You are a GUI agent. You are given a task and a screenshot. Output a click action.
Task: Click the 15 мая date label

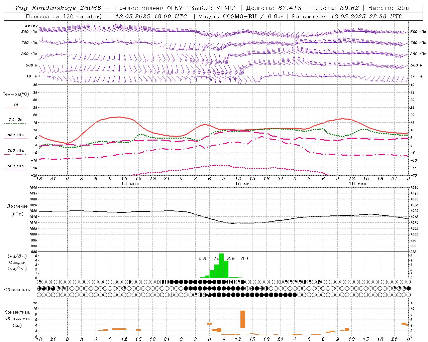click(x=244, y=184)
